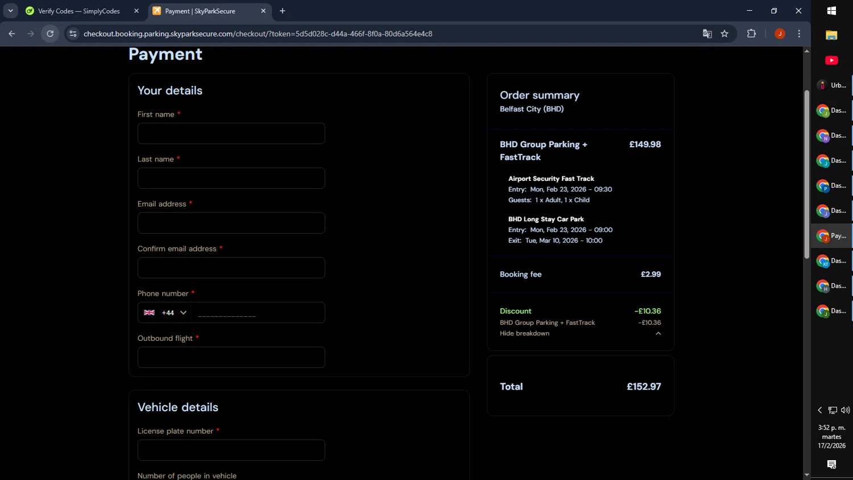Open the tab search dropdown in Chrome
Viewport: 853px width, 480px height.
(x=10, y=11)
